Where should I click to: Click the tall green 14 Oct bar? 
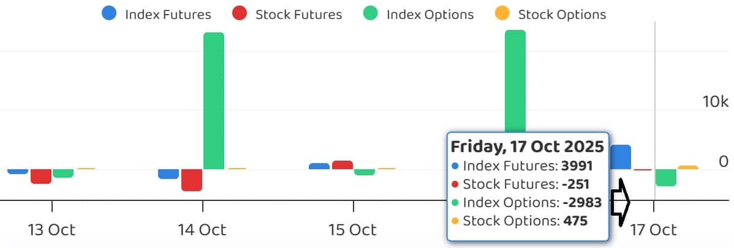click(x=214, y=101)
